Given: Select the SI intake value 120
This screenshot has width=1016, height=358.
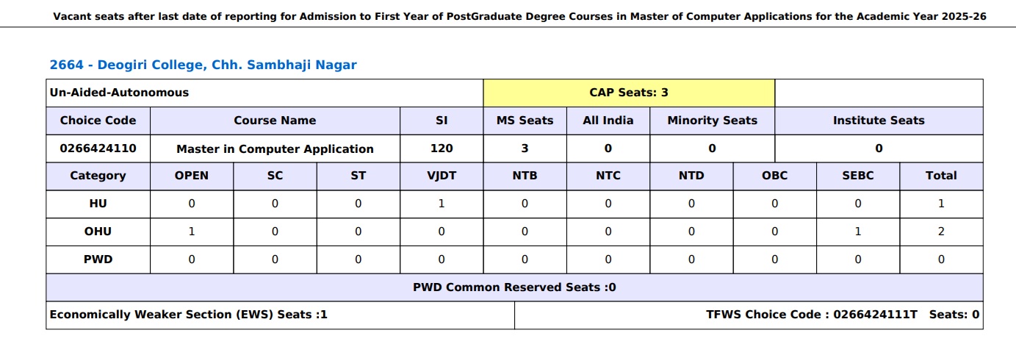Looking at the screenshot, I should (x=442, y=148).
